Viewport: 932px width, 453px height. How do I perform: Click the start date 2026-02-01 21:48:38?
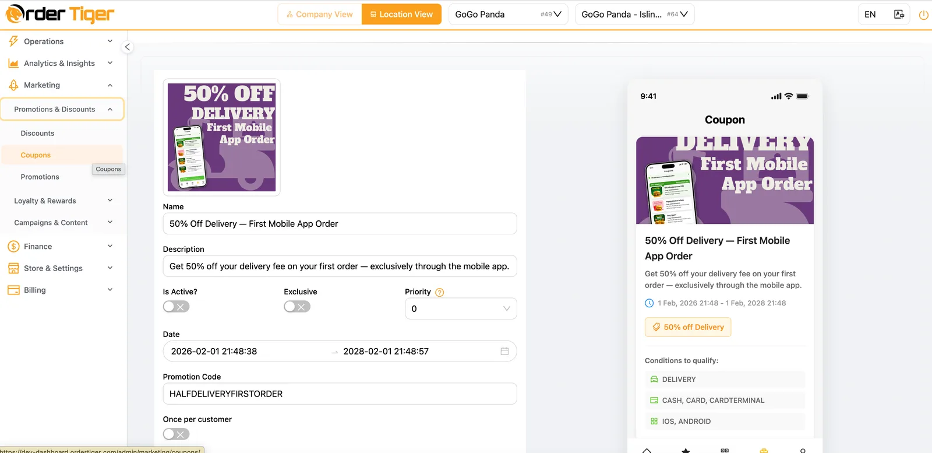[x=214, y=352]
